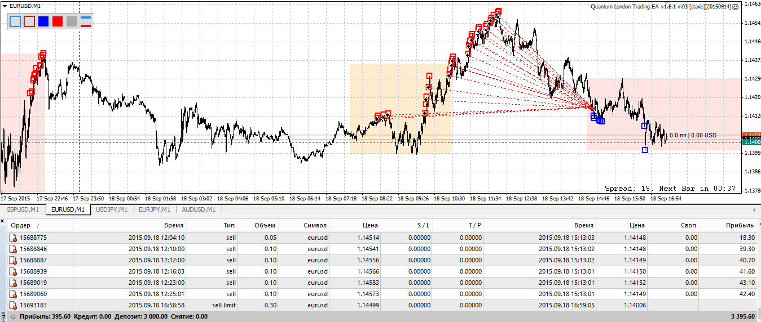Switch to the USDJPY,M1 chart tab
This screenshot has width=761, height=322.
coord(112,209)
